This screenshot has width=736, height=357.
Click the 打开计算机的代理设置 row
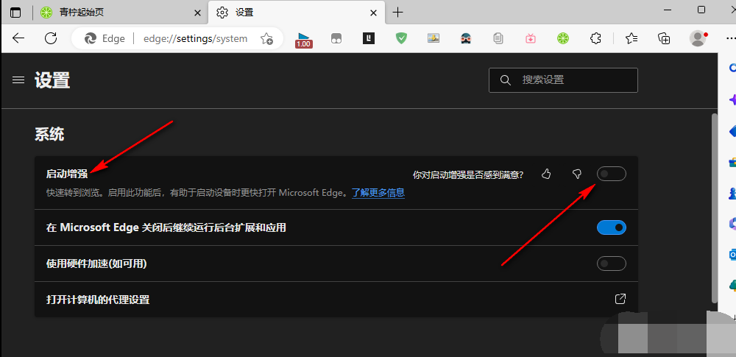(x=336, y=300)
